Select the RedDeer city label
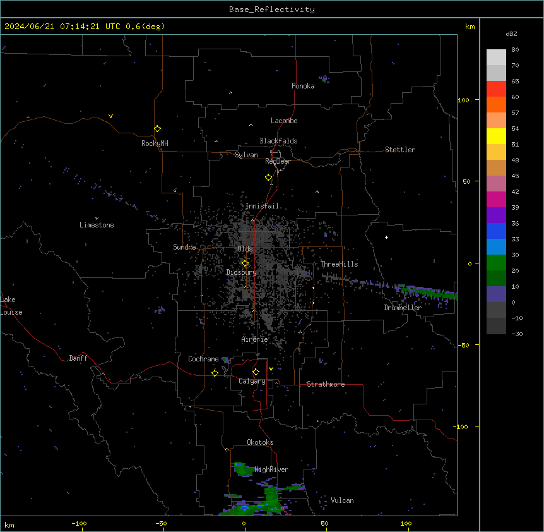Screen dimensions: 544x532 pos(278,161)
